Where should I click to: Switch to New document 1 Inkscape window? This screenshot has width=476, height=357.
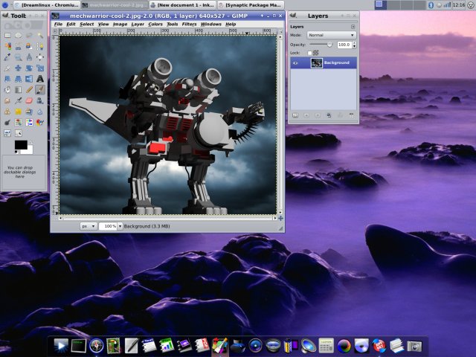183,5
